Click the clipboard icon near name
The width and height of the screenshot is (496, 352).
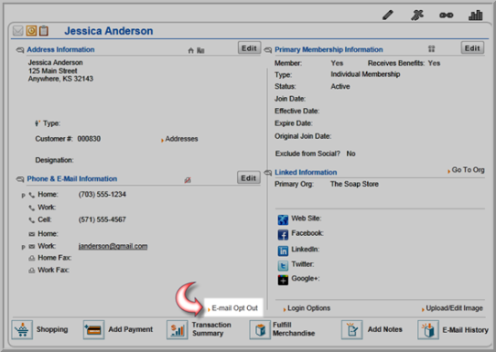(44, 31)
